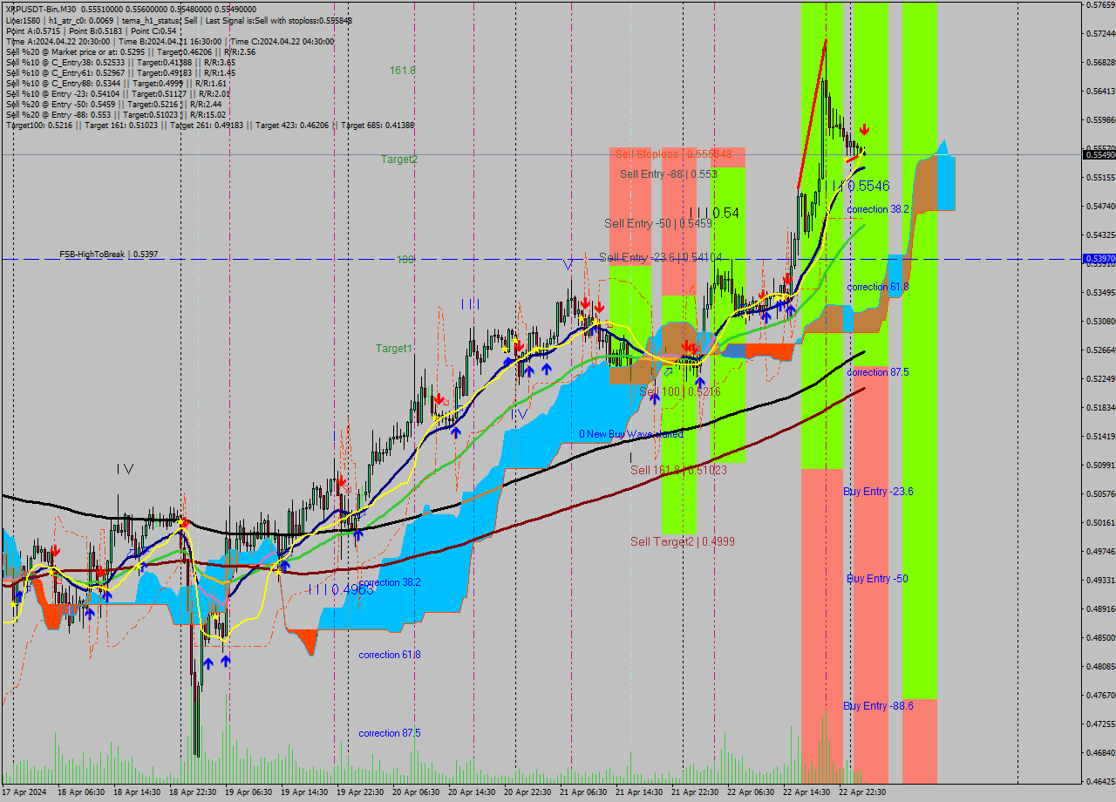
Task: Click the '21 Apr 22:30' time axis label
Action: point(695,792)
